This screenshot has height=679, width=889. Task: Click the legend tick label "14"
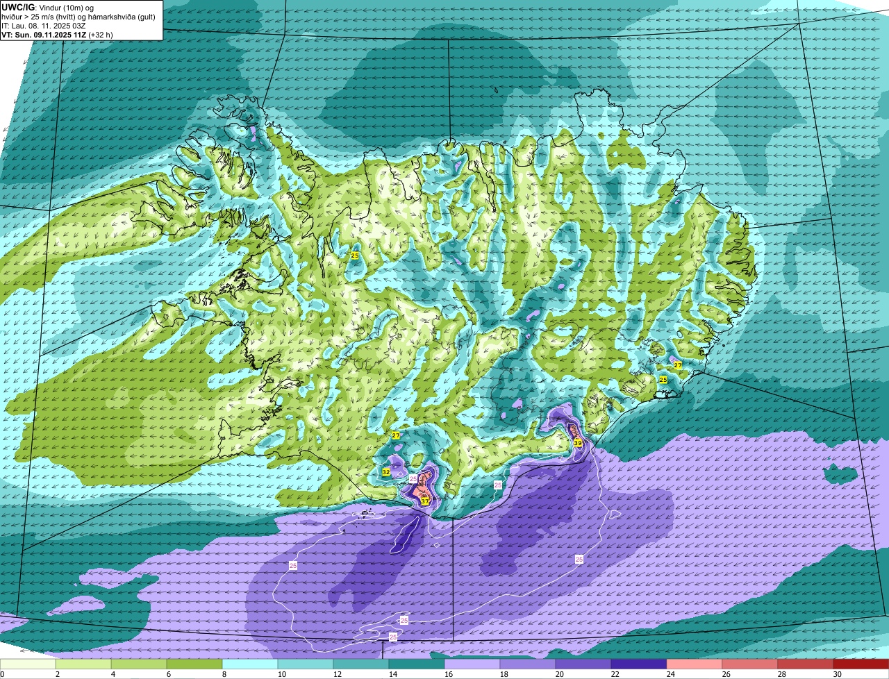[x=392, y=674]
